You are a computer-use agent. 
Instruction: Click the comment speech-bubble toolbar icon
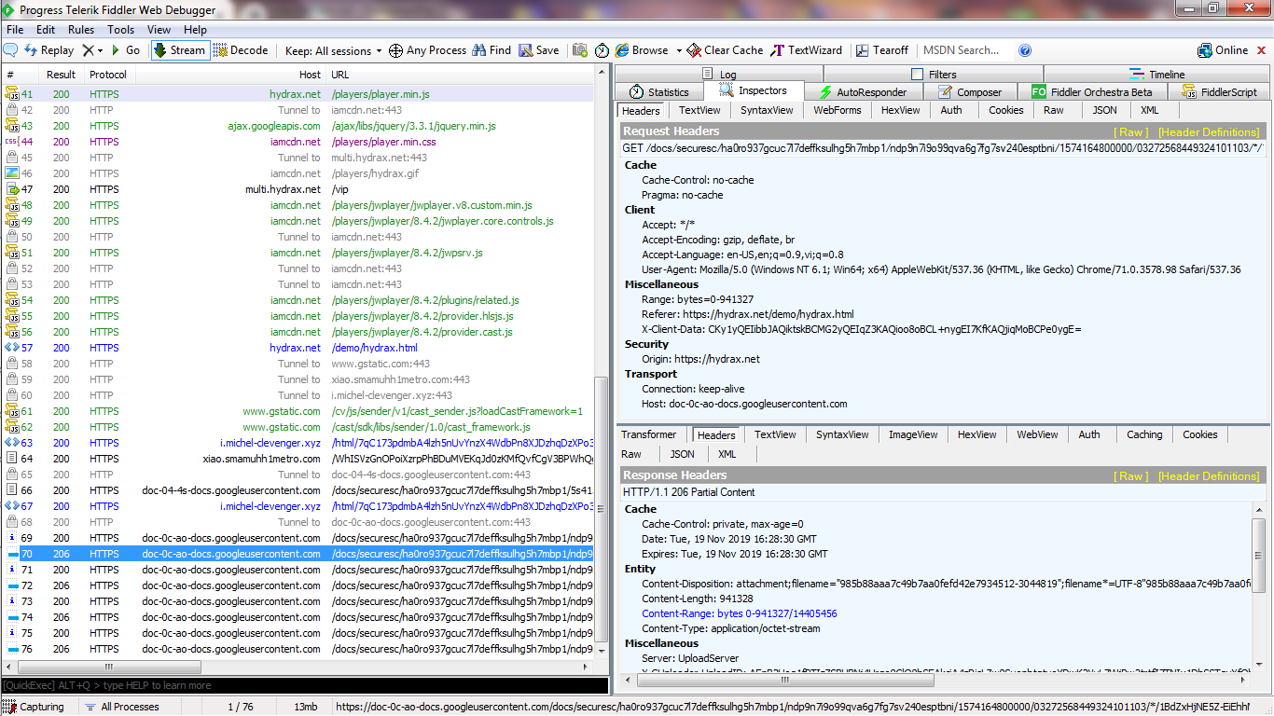11,50
